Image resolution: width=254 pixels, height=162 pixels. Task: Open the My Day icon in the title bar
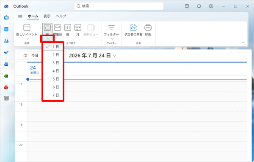(187, 6)
